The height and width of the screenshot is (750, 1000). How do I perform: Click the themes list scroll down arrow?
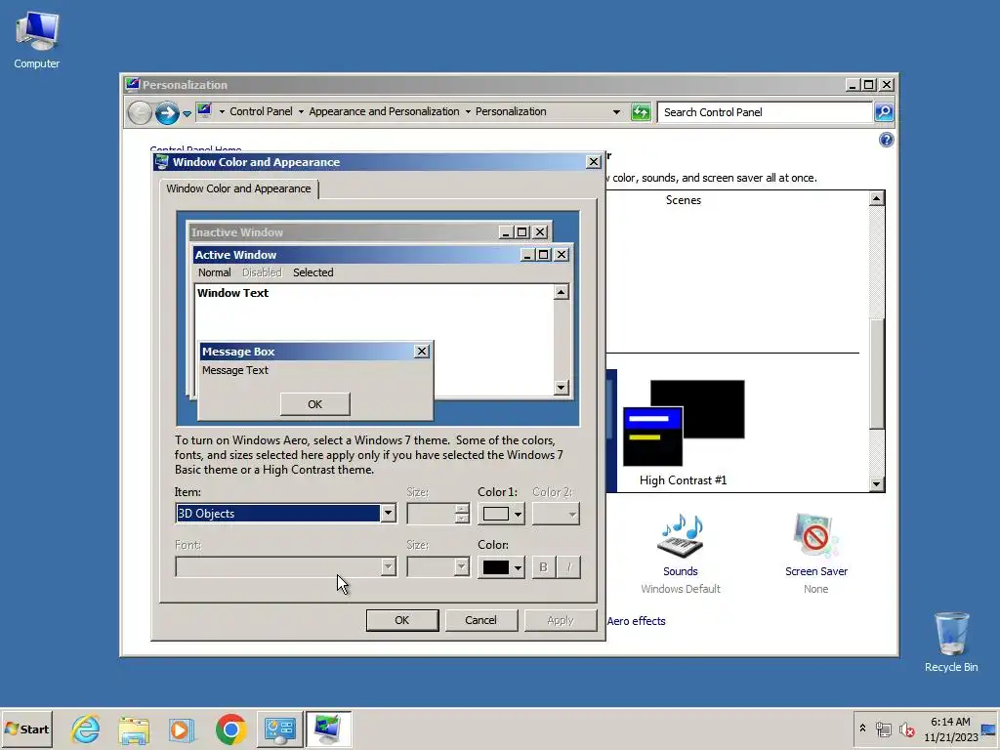tap(876, 484)
